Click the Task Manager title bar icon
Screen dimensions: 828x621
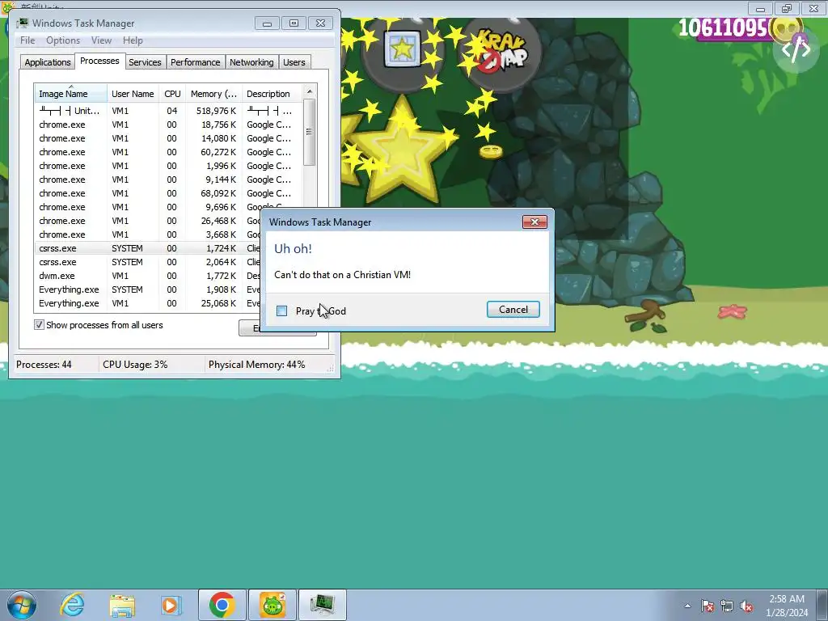pyautogui.click(x=22, y=23)
